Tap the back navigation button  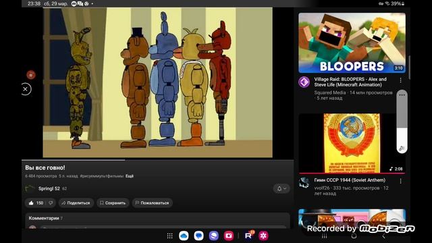coord(383,236)
